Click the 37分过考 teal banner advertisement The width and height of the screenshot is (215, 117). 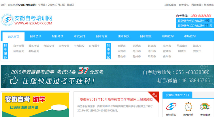[107, 76]
